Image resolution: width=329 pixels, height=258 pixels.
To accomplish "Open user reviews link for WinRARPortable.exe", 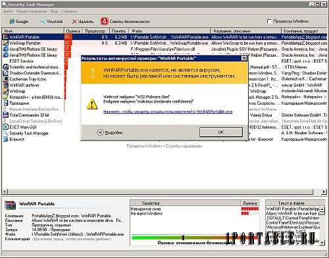I will coord(168,112).
